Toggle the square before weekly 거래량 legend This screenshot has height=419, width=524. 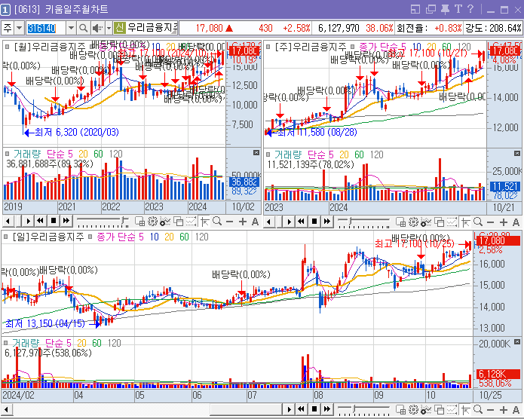(x=268, y=154)
